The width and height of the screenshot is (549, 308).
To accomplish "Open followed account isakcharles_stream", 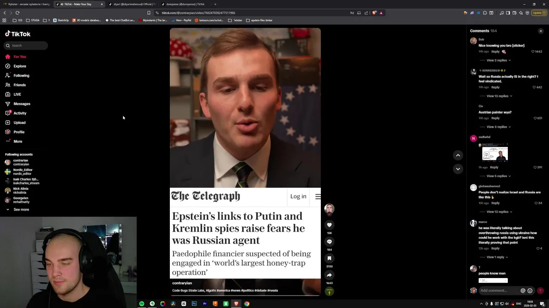I will point(22,181).
